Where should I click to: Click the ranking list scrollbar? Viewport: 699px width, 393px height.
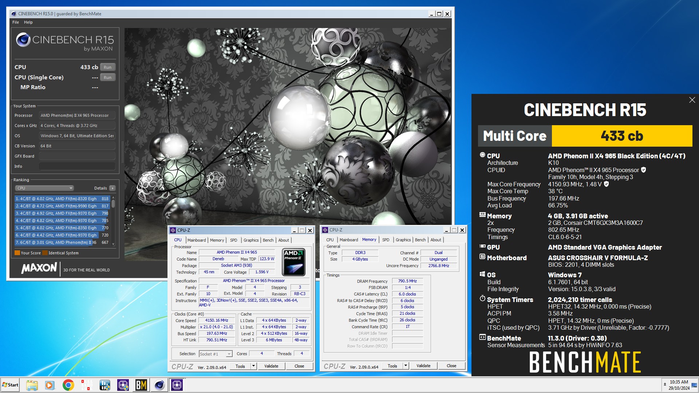[113, 221]
